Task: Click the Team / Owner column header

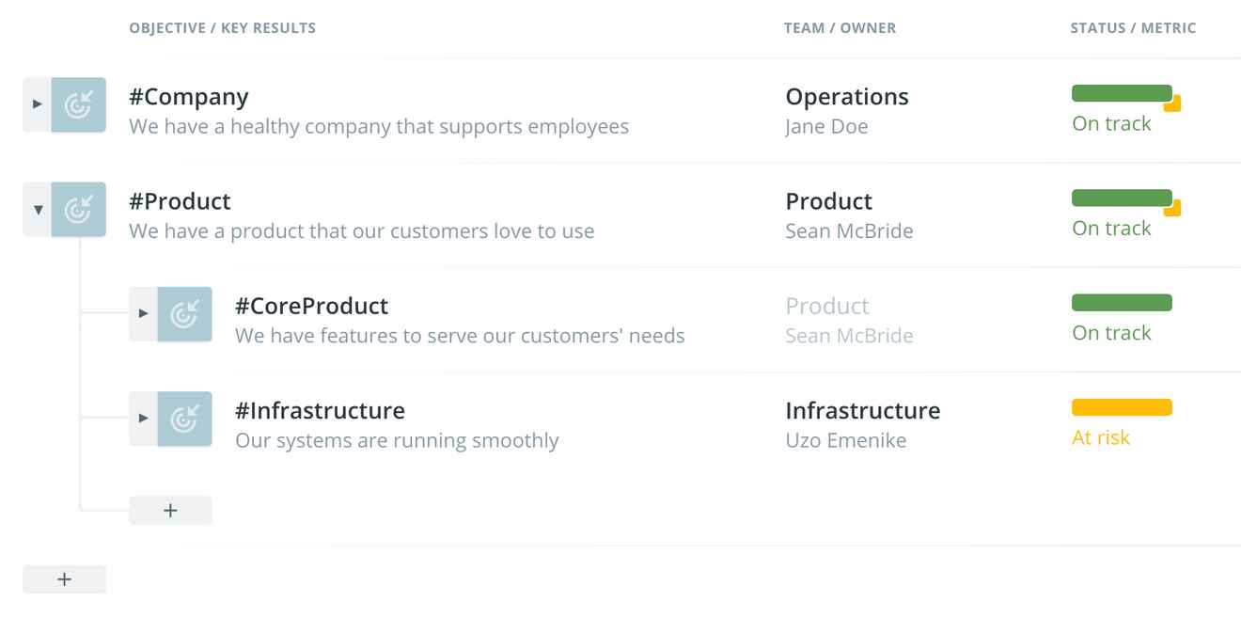Action: click(840, 28)
